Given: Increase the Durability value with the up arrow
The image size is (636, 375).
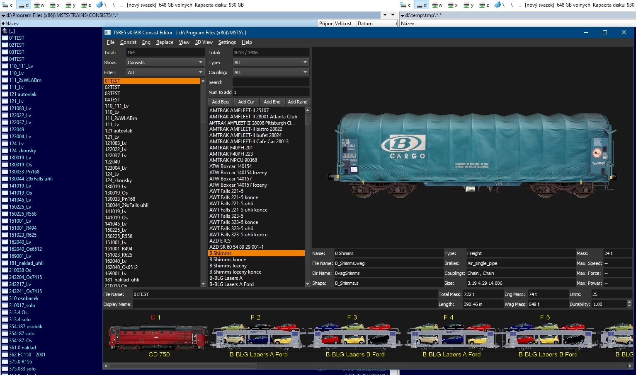Looking at the screenshot, I should pos(629,302).
